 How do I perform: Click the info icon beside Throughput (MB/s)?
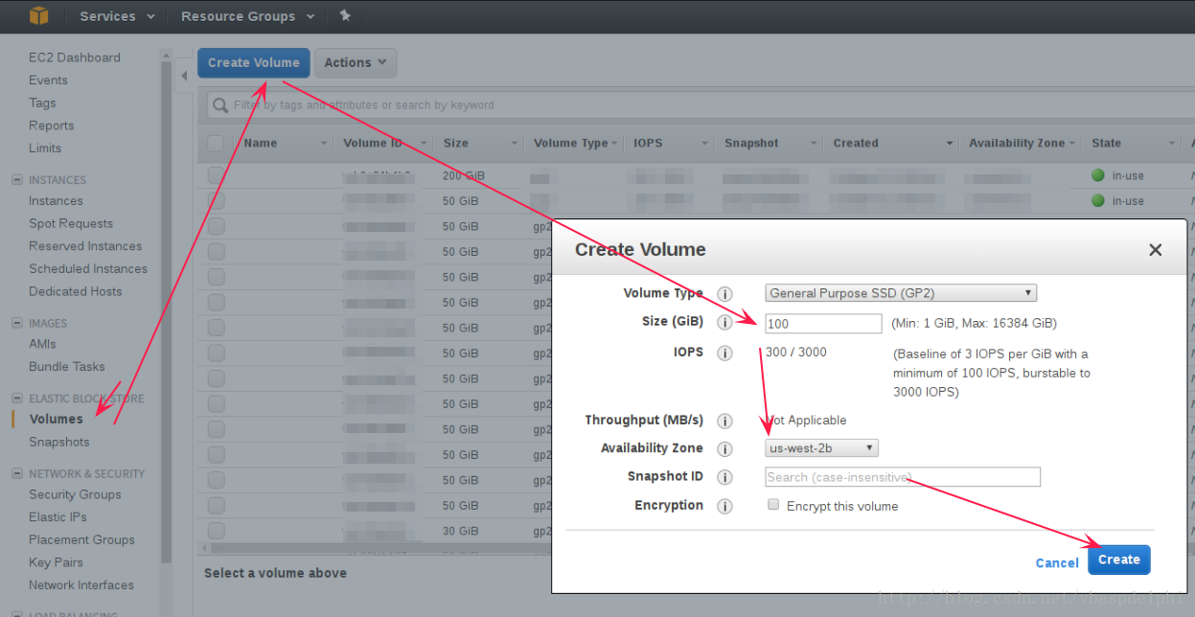pyautogui.click(x=725, y=421)
